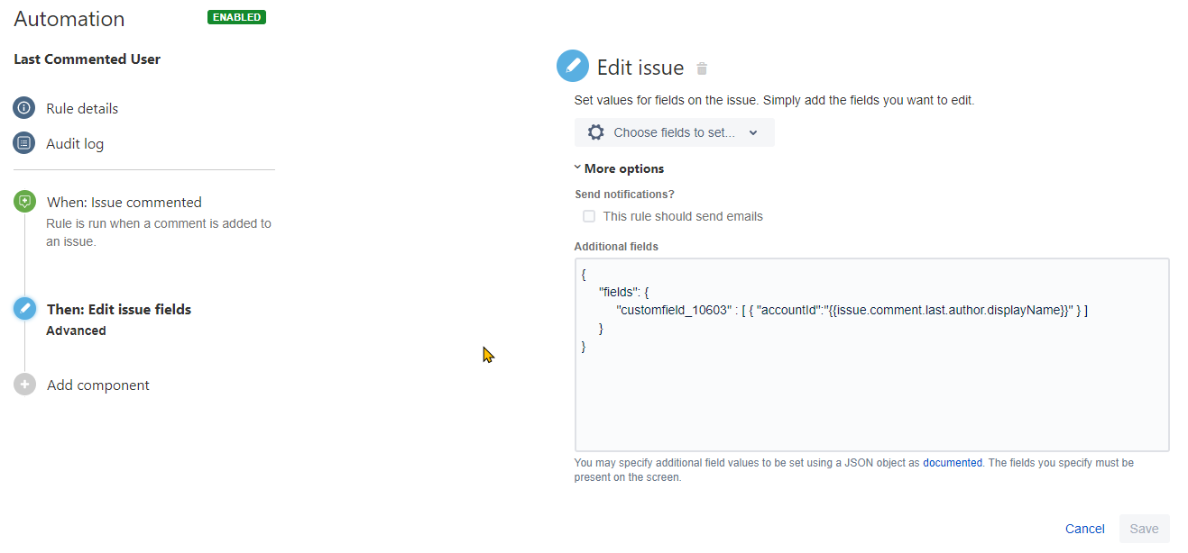Click the Add component label
The width and height of the screenshot is (1188, 553).
[x=98, y=385]
